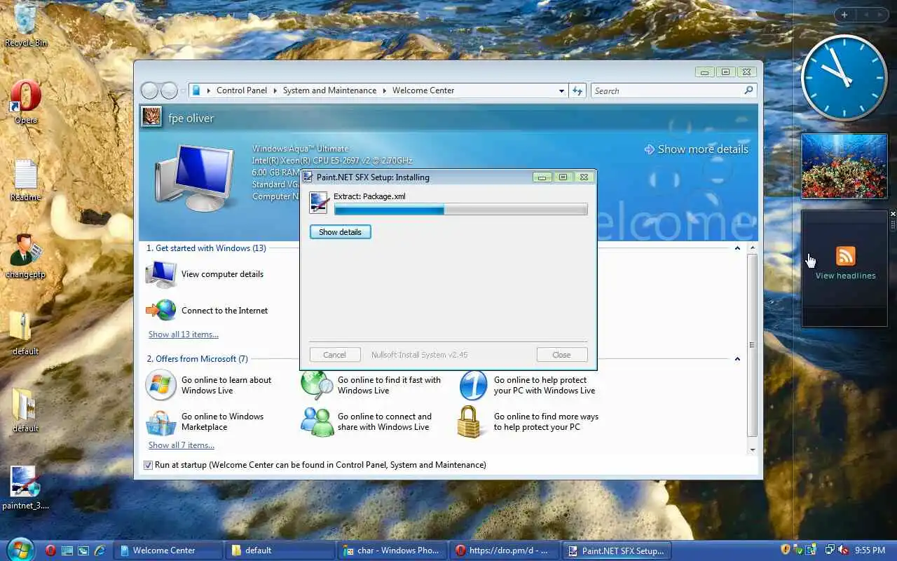Open Show all 13 items link

click(x=184, y=334)
